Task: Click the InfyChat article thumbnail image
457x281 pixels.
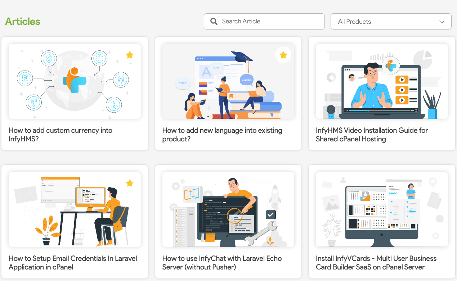Action: [228, 209]
